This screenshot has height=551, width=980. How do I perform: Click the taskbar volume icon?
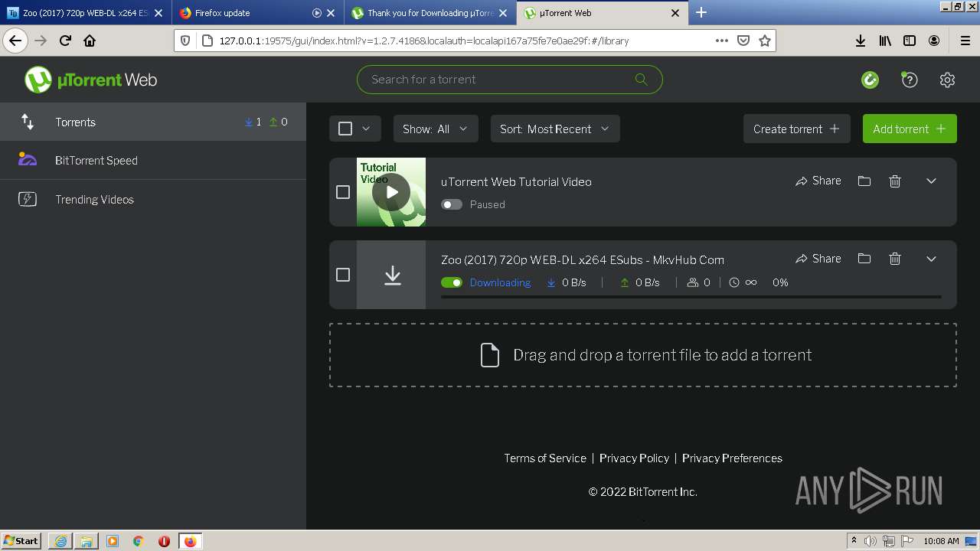[x=870, y=541]
